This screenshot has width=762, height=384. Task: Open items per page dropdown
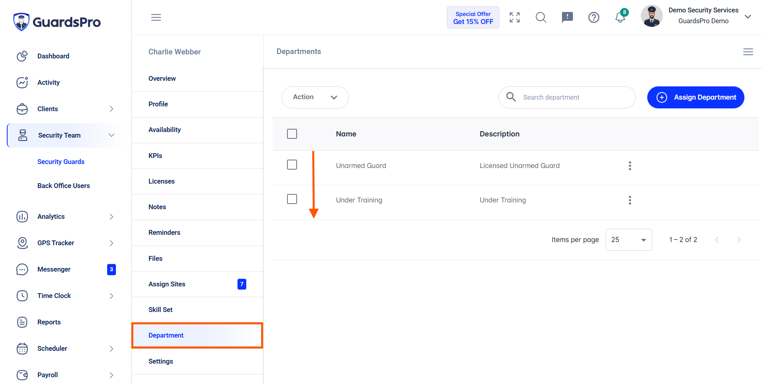[x=628, y=240]
